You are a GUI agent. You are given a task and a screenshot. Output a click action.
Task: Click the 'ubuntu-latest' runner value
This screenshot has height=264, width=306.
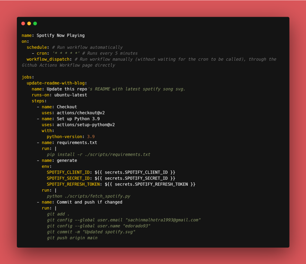click(x=70, y=95)
